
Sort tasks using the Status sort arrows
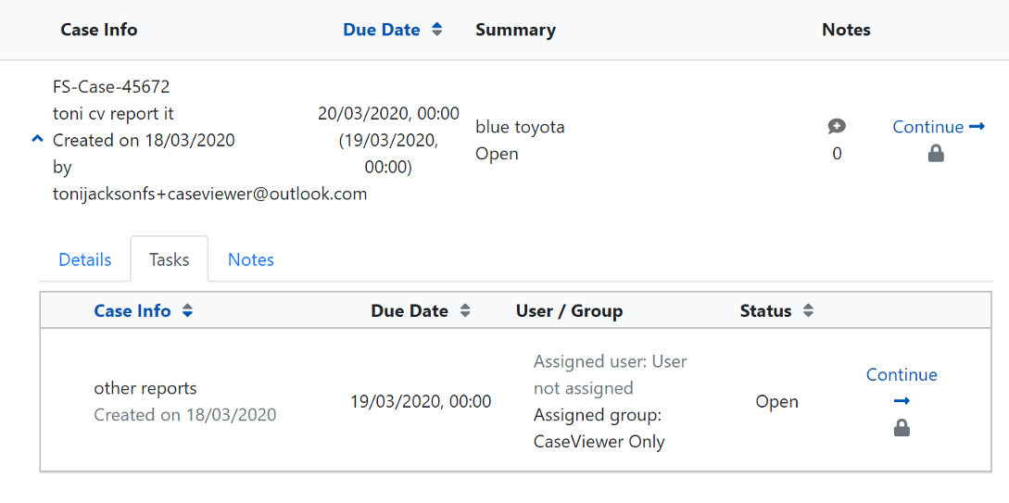point(808,311)
